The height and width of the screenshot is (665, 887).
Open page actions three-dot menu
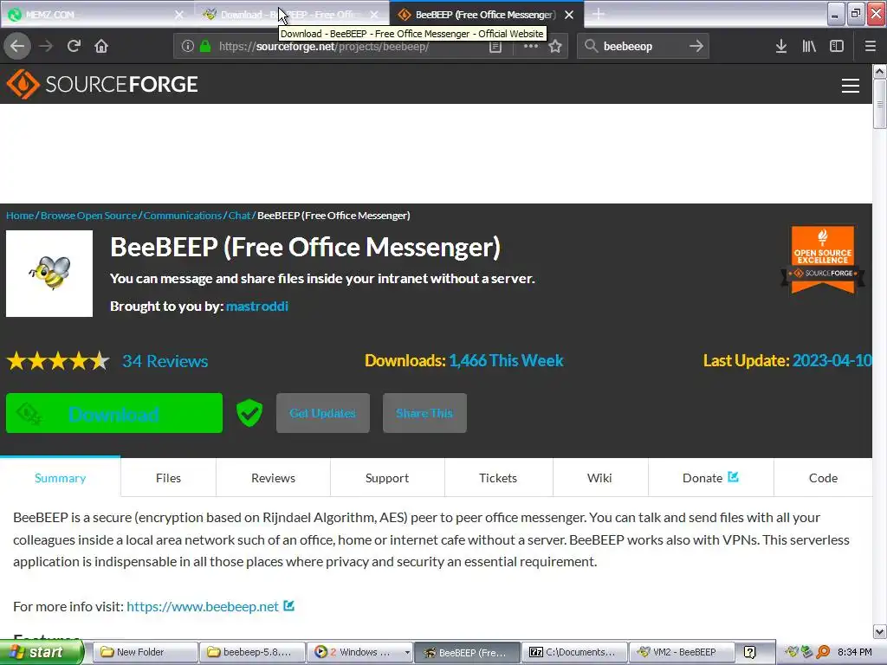[531, 46]
